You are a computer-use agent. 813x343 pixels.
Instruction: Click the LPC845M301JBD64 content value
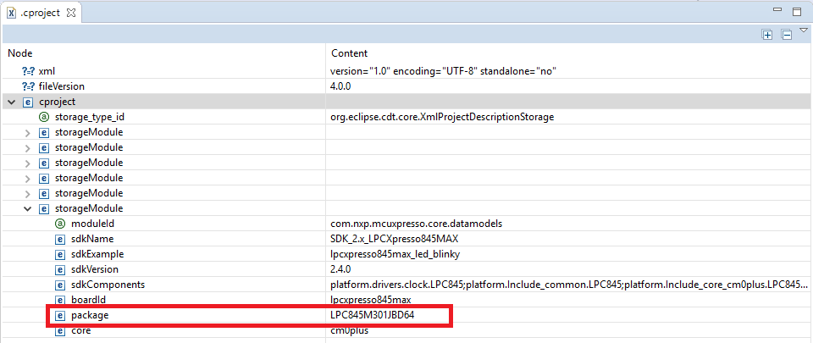click(x=373, y=315)
